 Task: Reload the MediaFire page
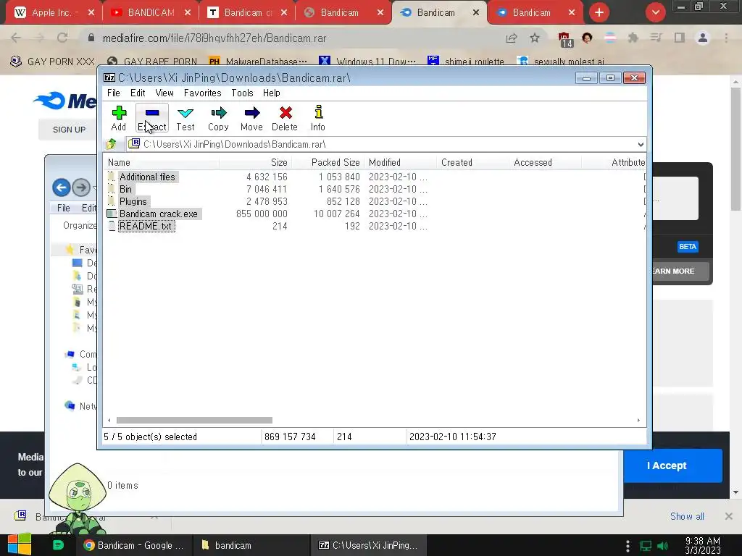pos(62,38)
